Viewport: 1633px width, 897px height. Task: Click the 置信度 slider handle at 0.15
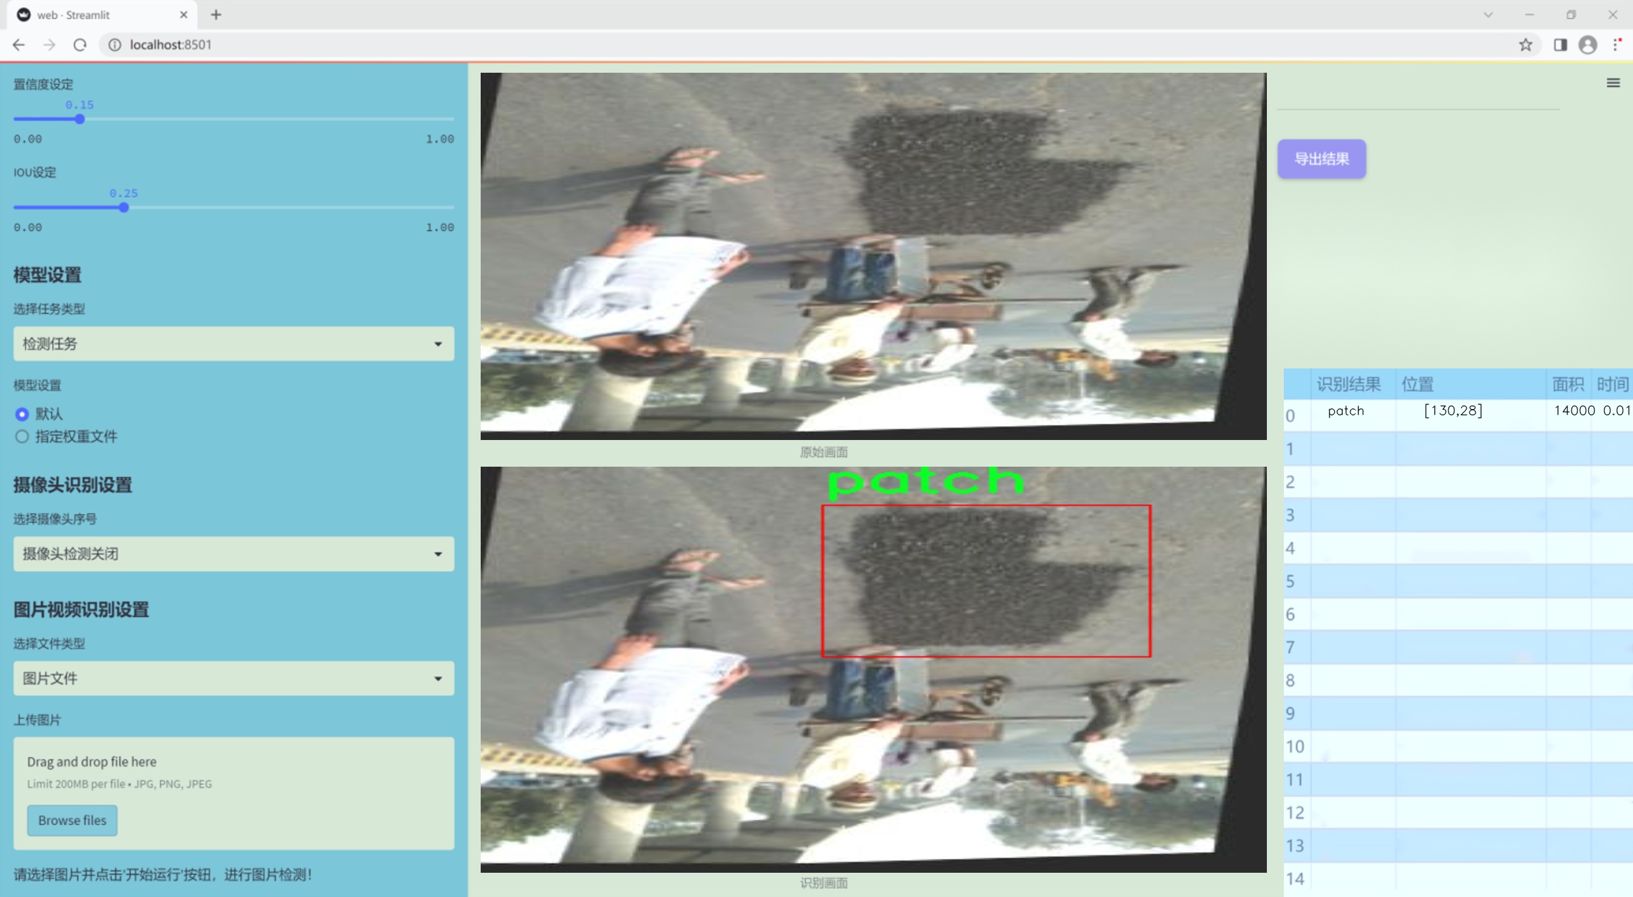[80, 119]
